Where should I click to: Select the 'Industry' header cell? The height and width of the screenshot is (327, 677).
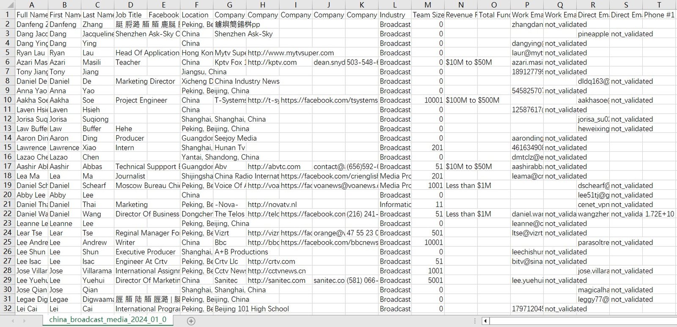pyautogui.click(x=395, y=15)
